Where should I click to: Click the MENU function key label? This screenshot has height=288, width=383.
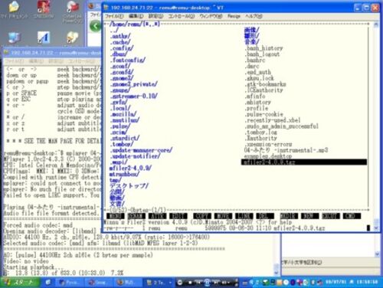(x=115, y=216)
